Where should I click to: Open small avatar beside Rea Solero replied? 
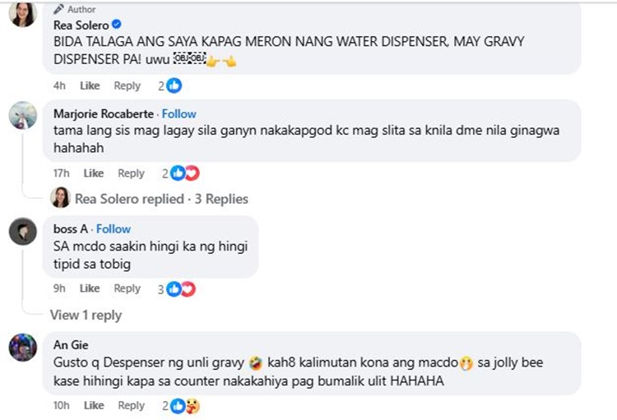[x=60, y=198]
